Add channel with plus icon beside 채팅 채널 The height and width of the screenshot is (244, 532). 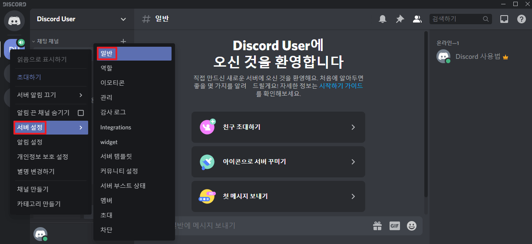click(123, 41)
